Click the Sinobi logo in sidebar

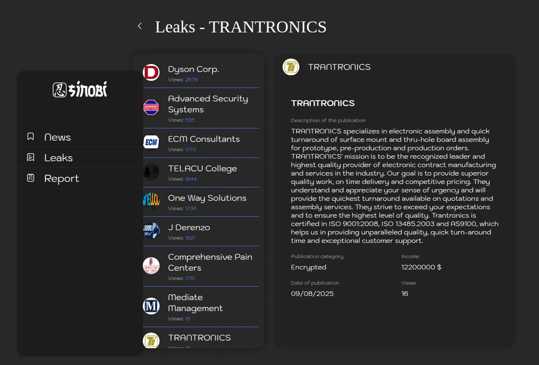[x=80, y=89]
